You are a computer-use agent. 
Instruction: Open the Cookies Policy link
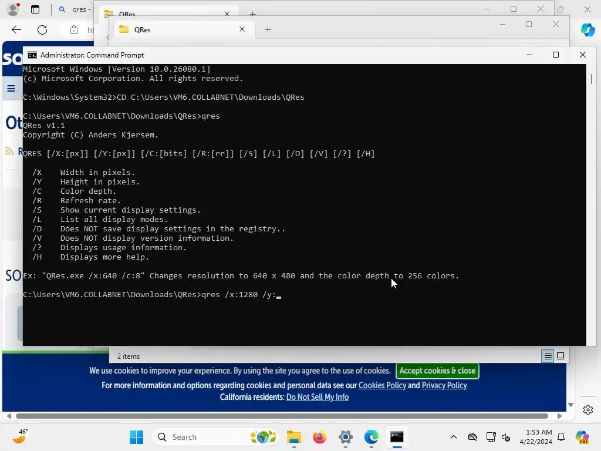(x=382, y=385)
